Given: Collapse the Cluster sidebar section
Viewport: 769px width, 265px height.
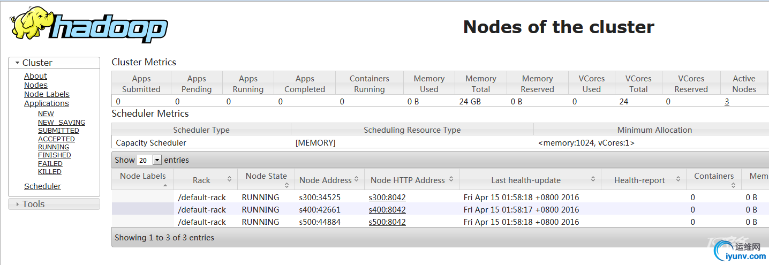Looking at the screenshot, I should click(x=54, y=63).
